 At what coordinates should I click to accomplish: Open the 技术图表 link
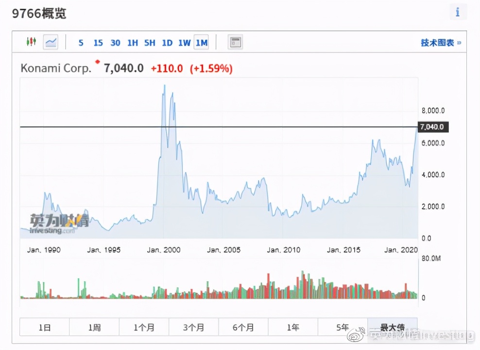click(441, 43)
